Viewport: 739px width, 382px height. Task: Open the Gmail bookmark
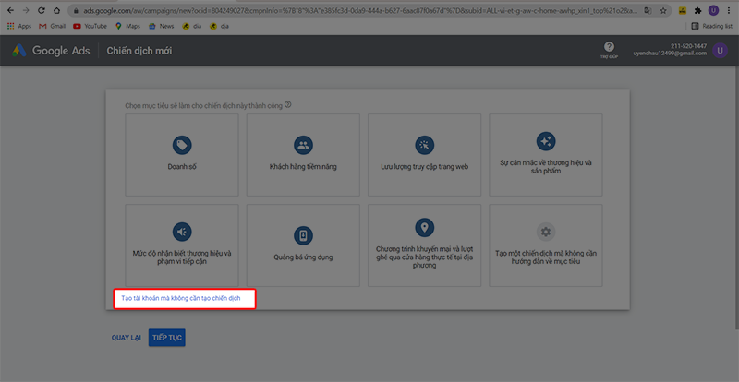[x=52, y=27]
